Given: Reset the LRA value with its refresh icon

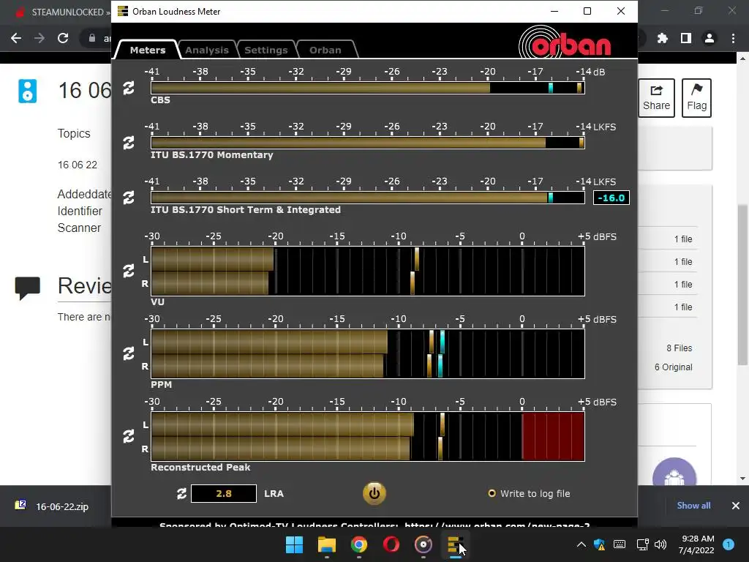Looking at the screenshot, I should tap(181, 494).
